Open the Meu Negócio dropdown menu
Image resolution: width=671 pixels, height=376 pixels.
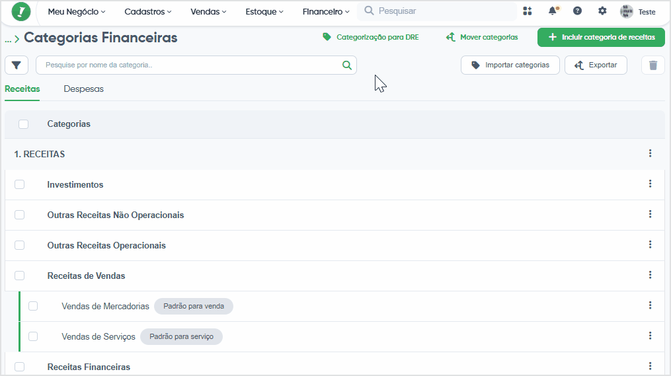[x=77, y=11]
